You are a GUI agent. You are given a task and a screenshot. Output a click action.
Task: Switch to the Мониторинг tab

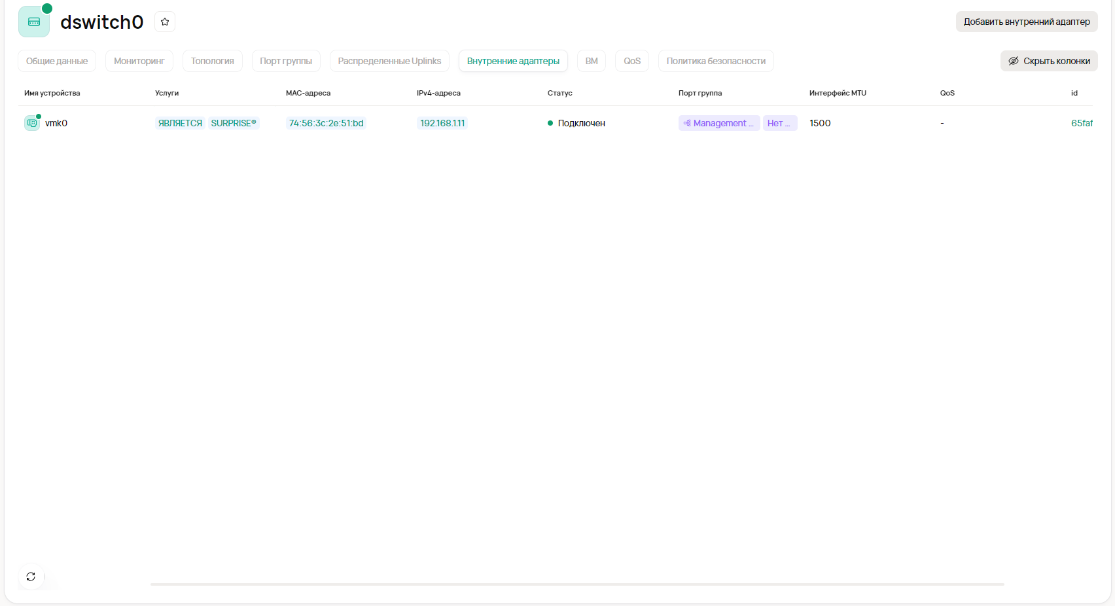coord(139,61)
